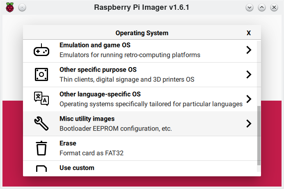Click the translation icon for language-specific OS
This screenshot has width=284, height=189.
41,99
